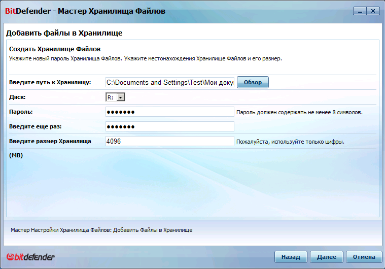The height and width of the screenshot is (269, 385).
Task: Click into the Пароль password field
Action: point(169,112)
